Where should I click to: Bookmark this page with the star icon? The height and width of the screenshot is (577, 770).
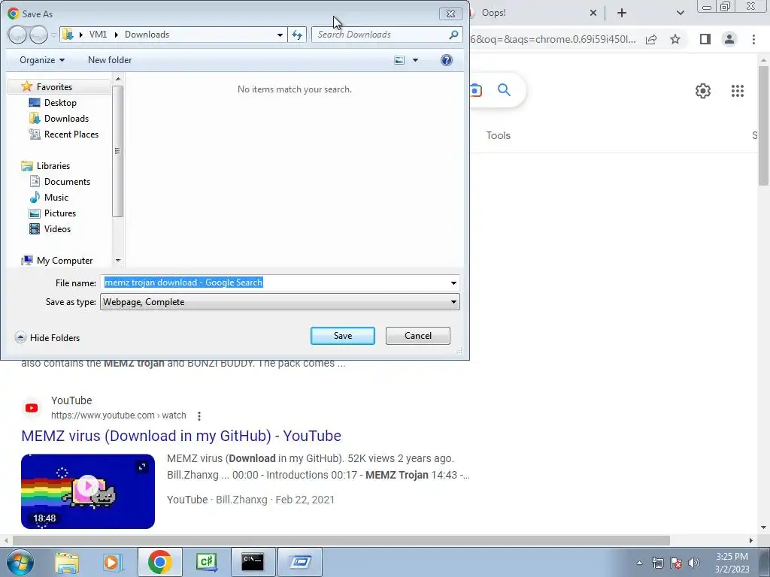pos(676,39)
